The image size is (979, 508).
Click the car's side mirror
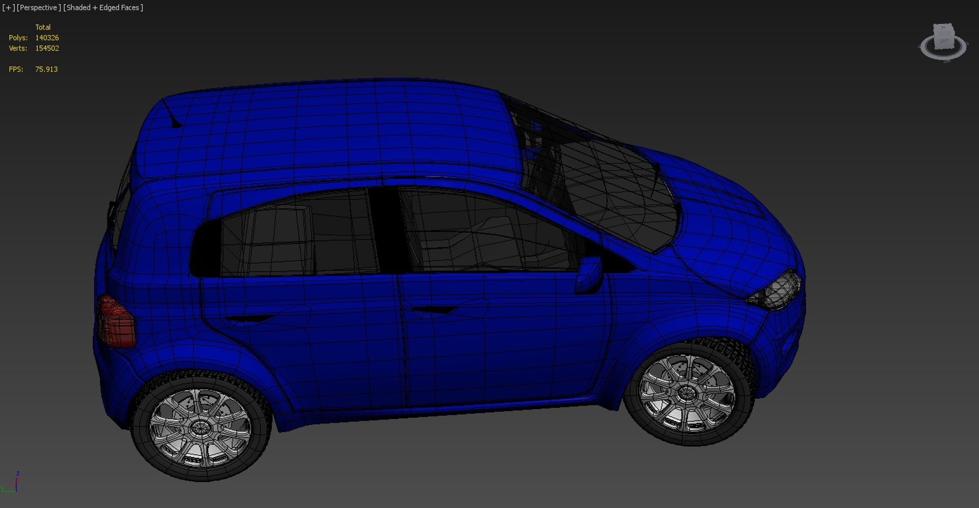[589, 275]
